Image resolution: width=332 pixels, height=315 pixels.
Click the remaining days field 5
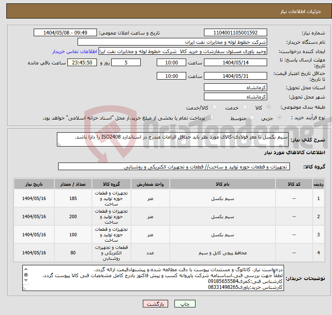(x=126, y=62)
